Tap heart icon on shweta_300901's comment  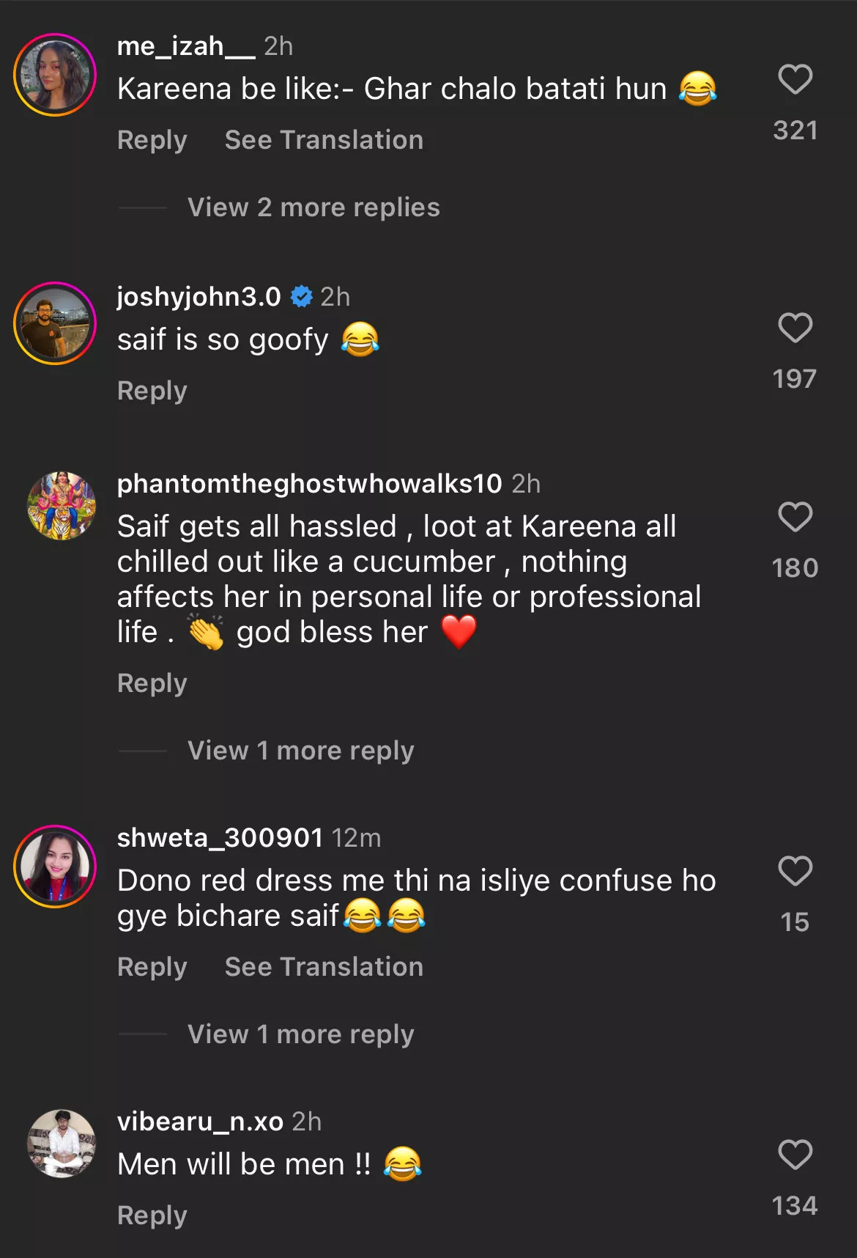click(x=795, y=871)
